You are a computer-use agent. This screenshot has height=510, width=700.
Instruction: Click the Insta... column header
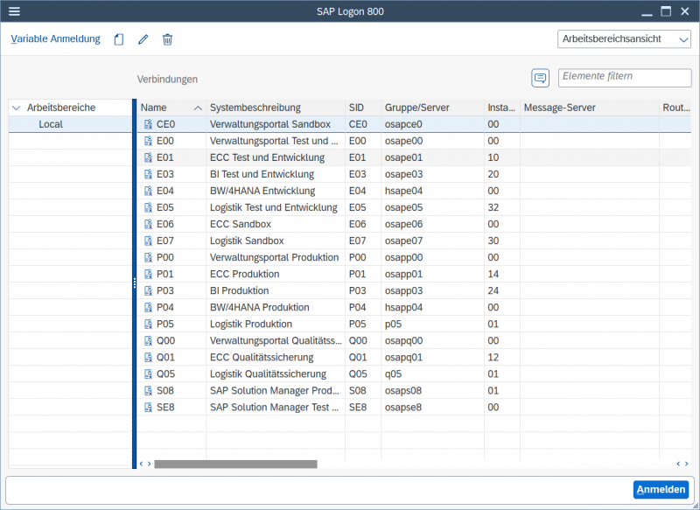point(501,108)
